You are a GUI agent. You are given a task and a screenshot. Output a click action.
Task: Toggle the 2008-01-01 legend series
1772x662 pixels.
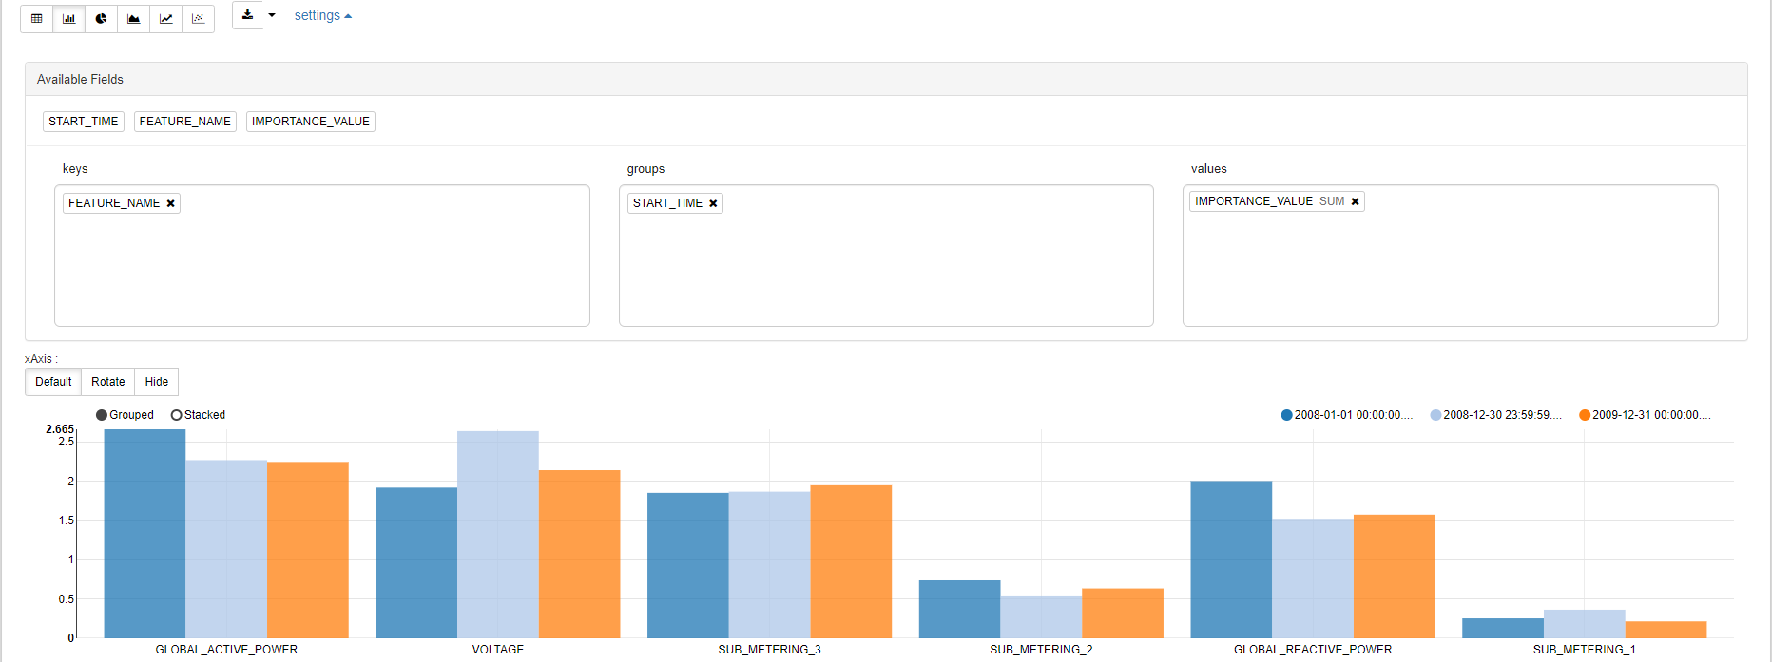(x=1348, y=415)
